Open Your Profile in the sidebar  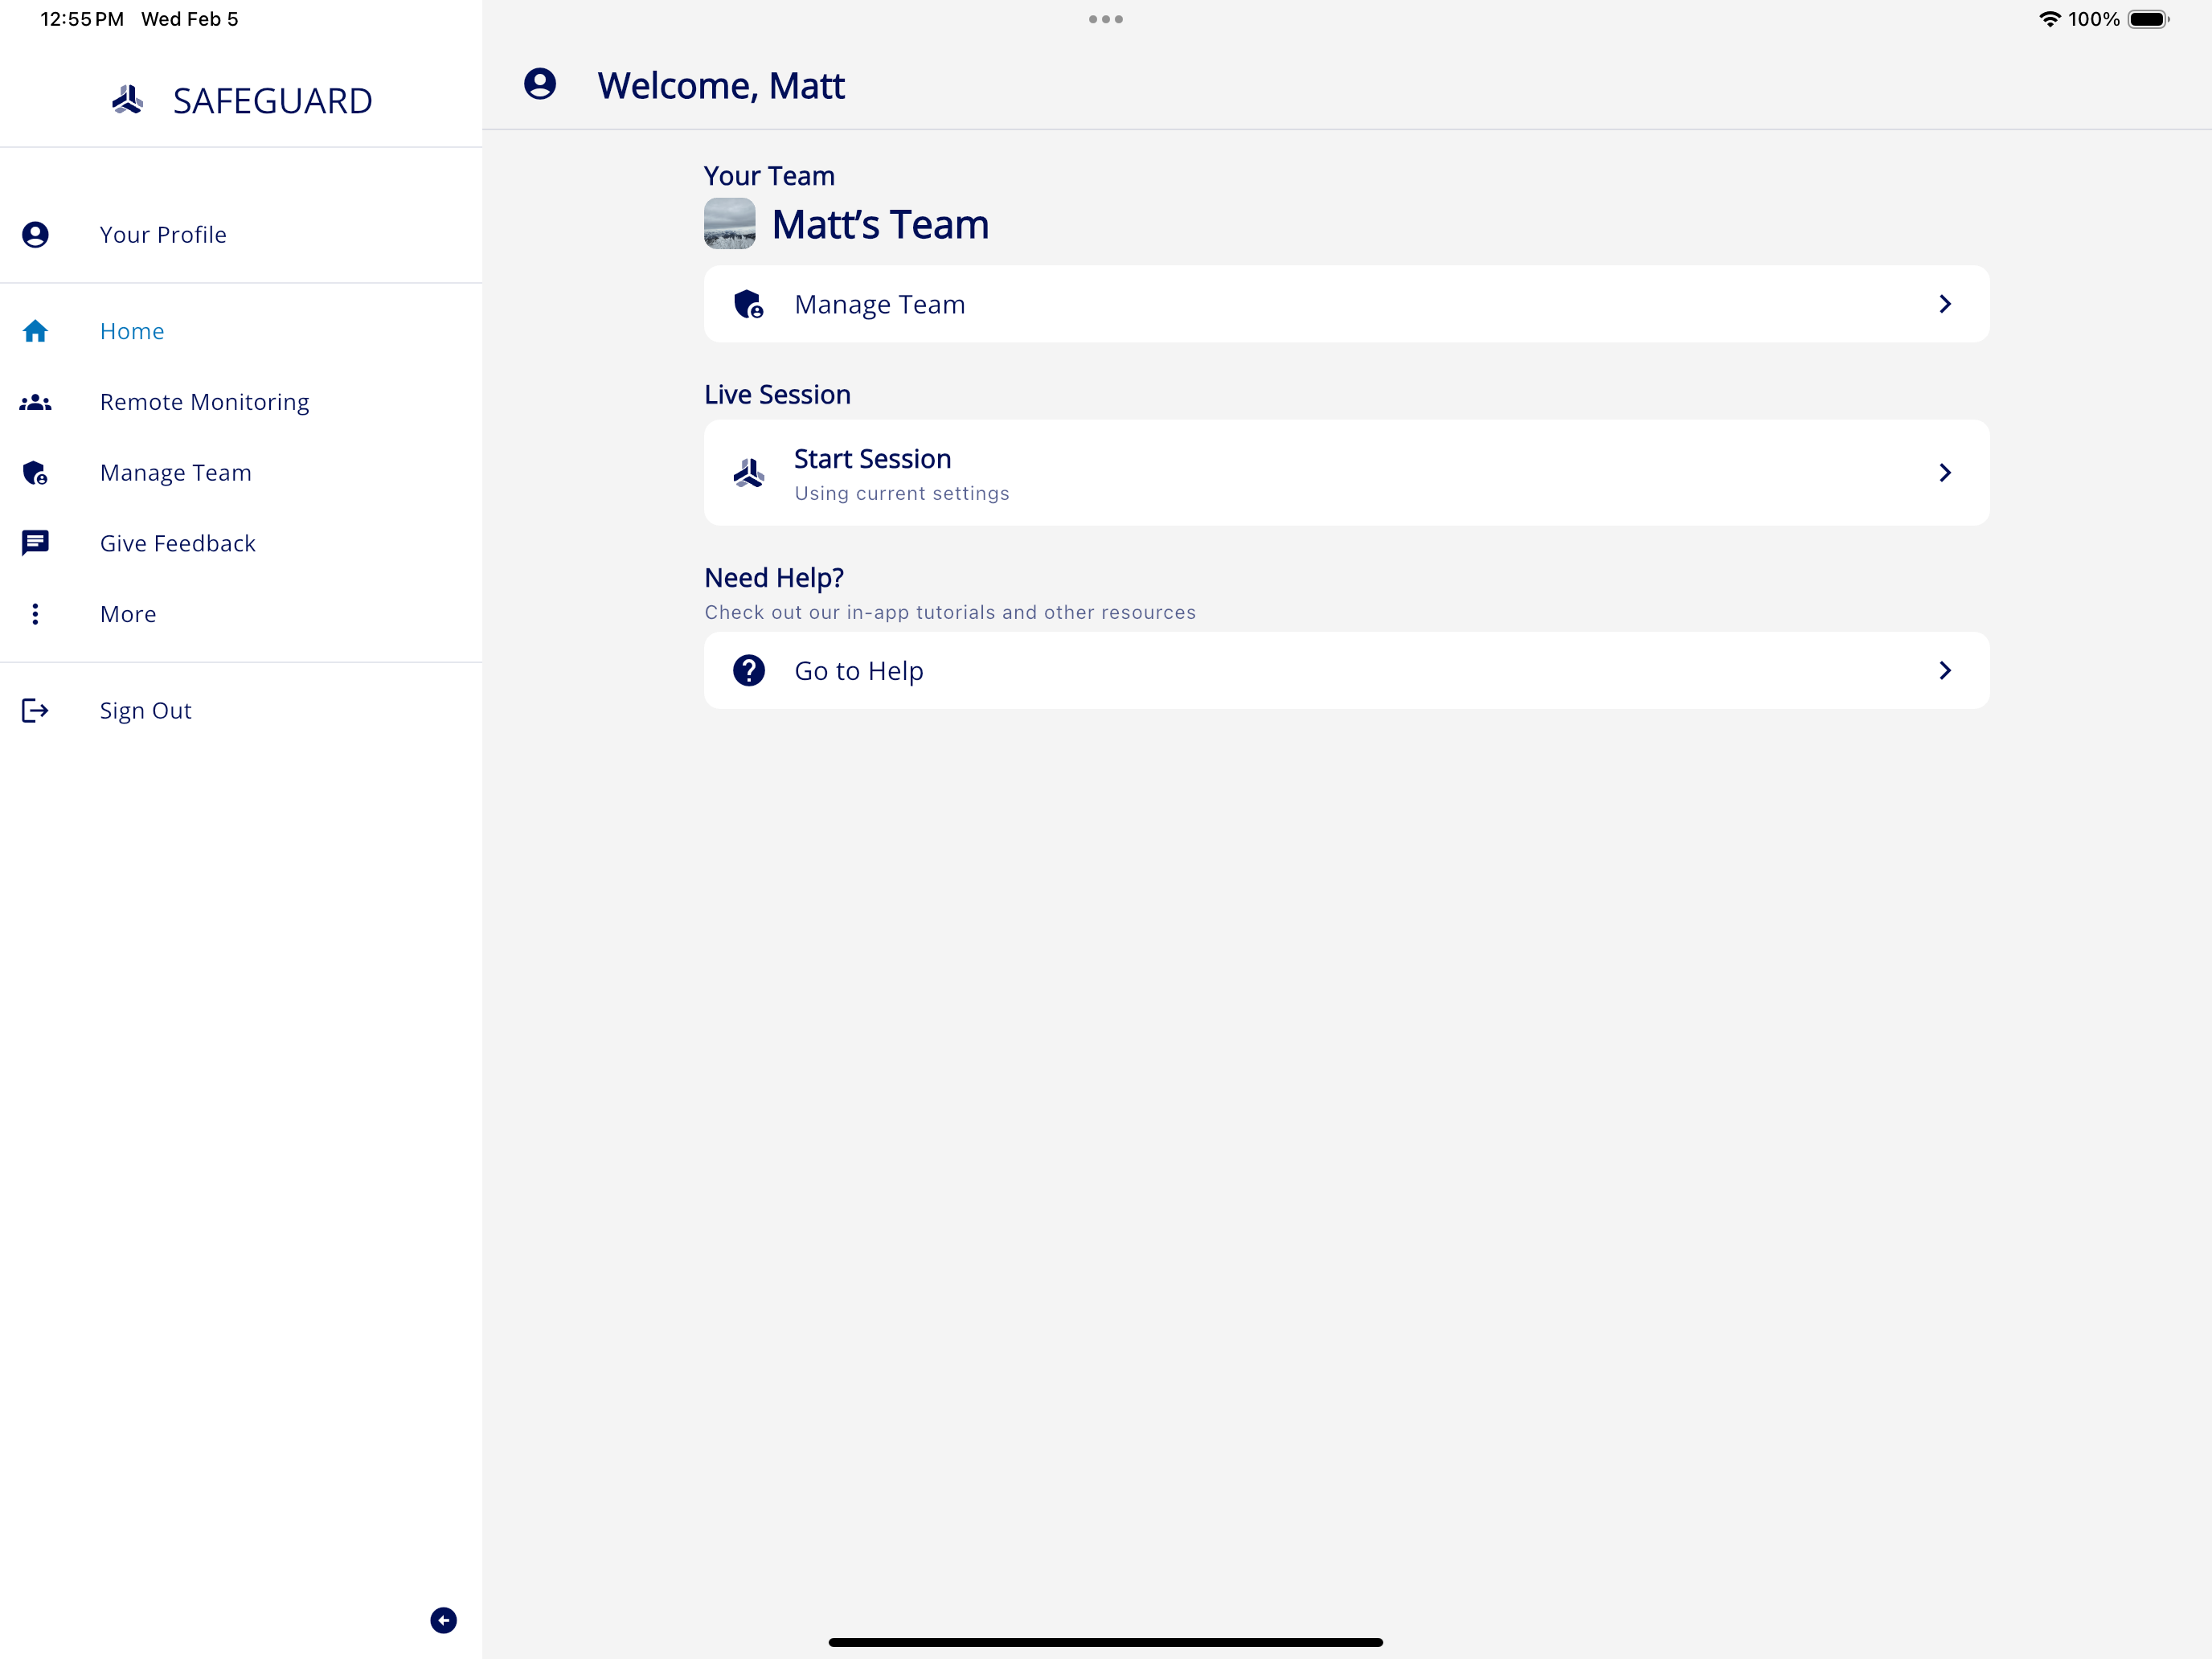pyautogui.click(x=241, y=235)
